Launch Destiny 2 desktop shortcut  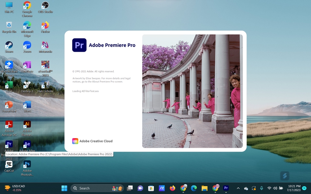[x=27, y=87]
